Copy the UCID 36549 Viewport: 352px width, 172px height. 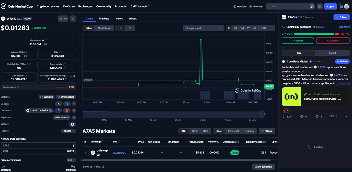click(x=73, y=131)
